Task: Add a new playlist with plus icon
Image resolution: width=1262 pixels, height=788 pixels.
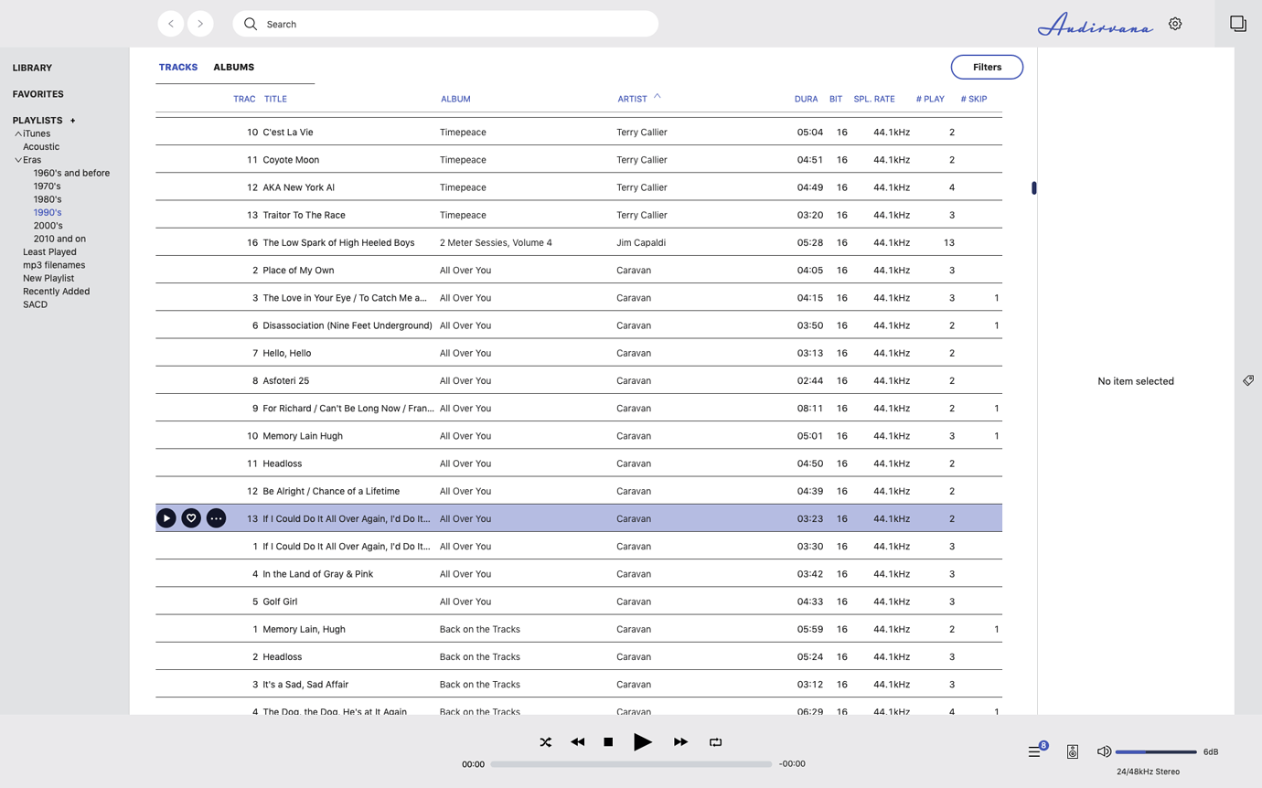Action: 73,121
